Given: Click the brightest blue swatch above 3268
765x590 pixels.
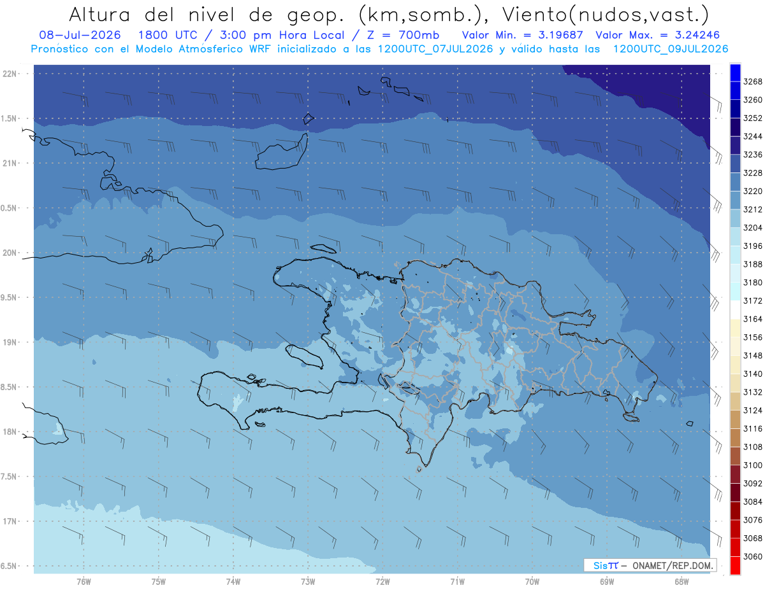Looking at the screenshot, I should (x=735, y=73).
